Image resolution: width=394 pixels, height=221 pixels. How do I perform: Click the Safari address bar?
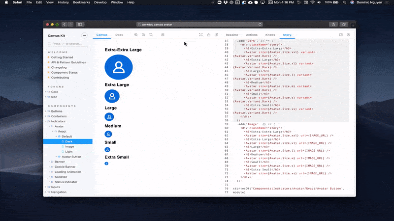pos(199,24)
